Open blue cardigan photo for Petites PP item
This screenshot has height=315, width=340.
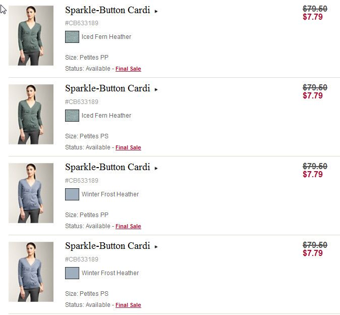click(x=31, y=193)
